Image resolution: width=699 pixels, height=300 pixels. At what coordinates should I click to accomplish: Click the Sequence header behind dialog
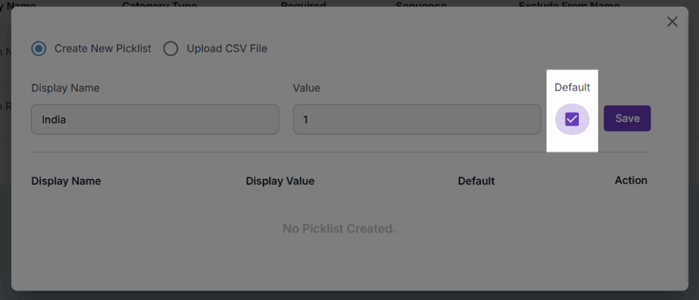point(420,5)
